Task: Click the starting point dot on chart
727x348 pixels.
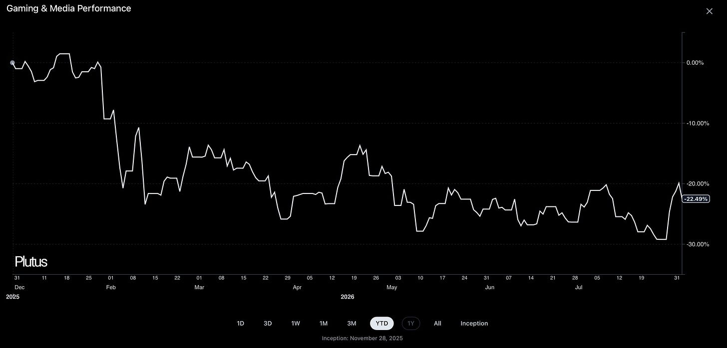Action: pos(12,63)
